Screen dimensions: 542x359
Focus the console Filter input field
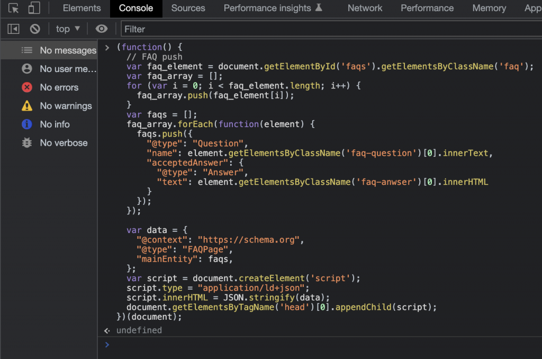tap(331, 29)
